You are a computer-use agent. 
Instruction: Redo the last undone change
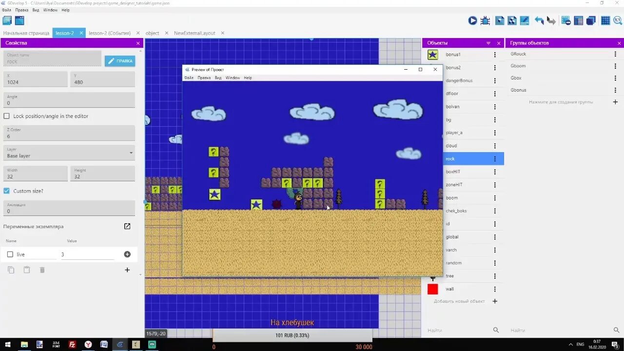coord(551,20)
